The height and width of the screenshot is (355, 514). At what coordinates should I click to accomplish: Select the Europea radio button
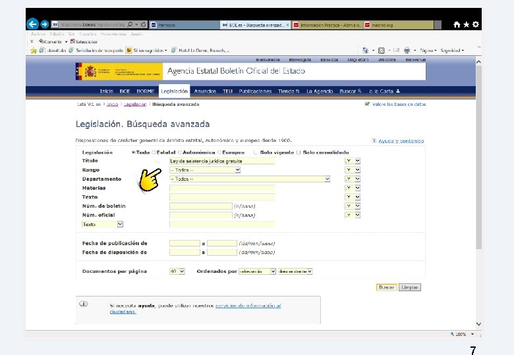pyautogui.click(x=219, y=153)
